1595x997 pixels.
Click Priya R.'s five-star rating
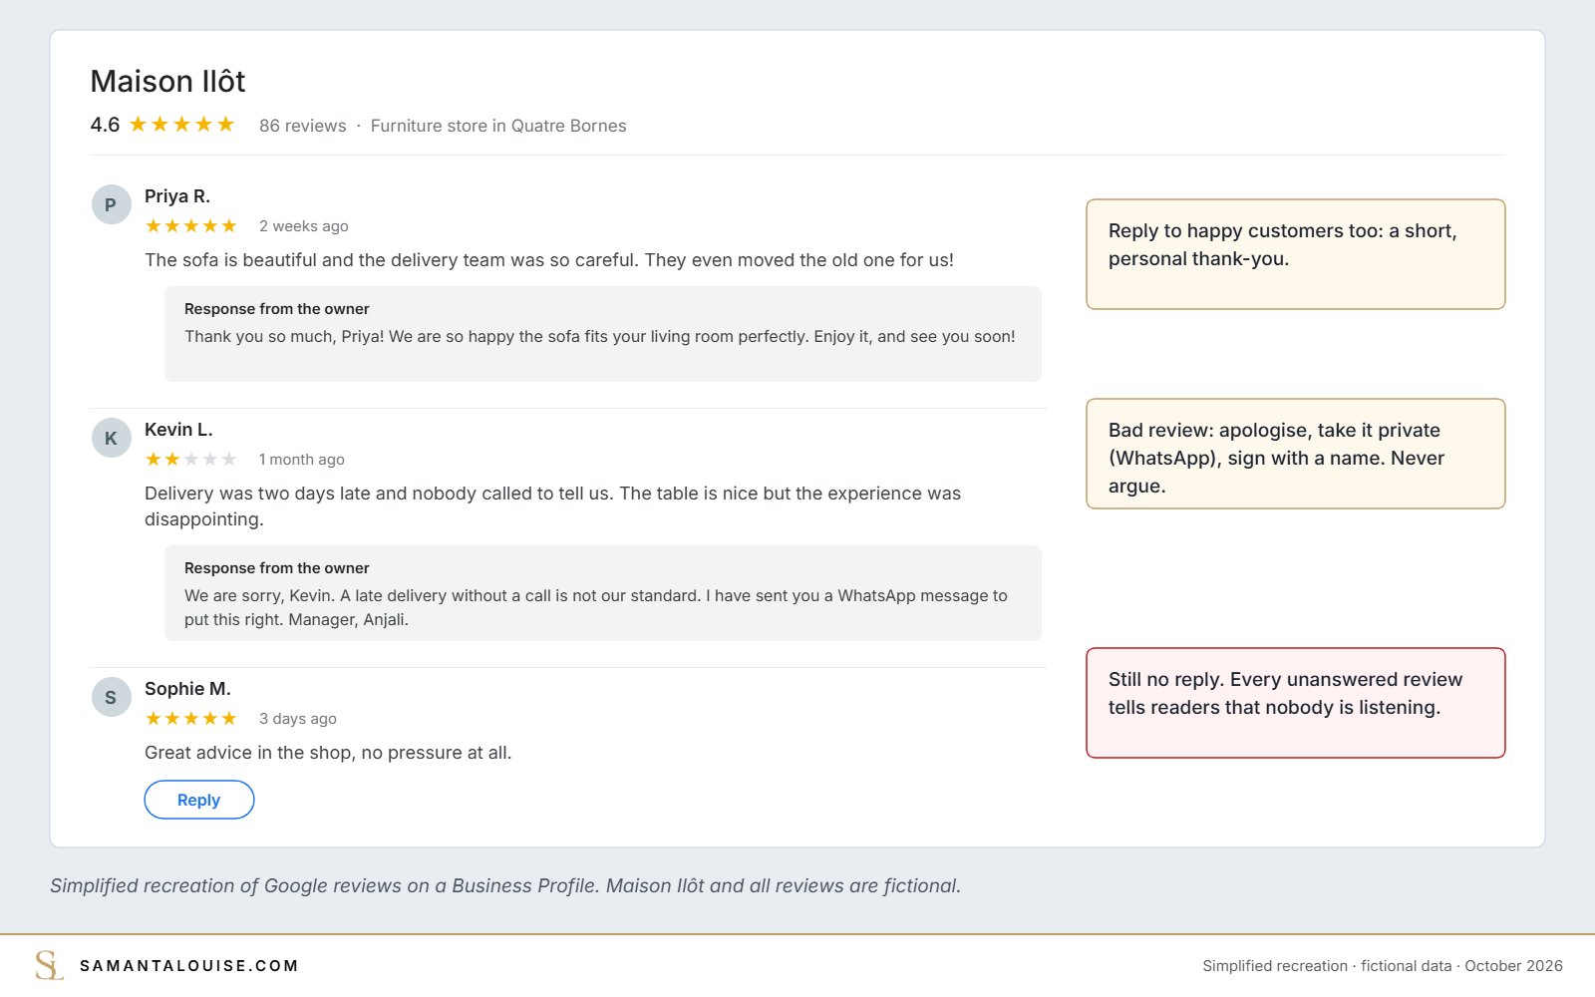coord(191,226)
